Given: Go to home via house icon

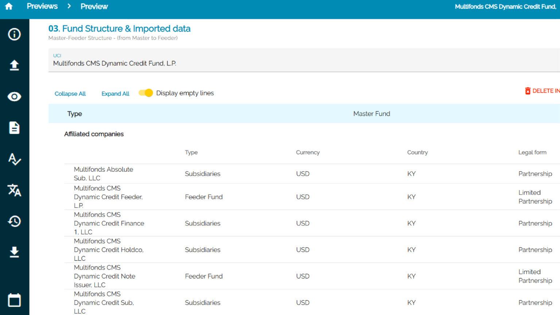Looking at the screenshot, I should click(9, 6).
